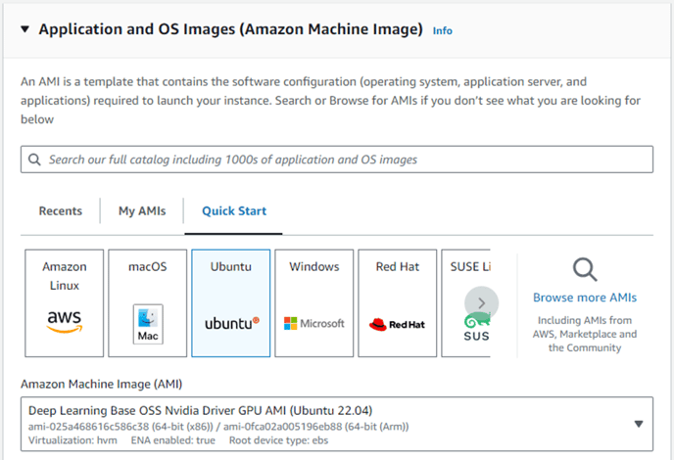674x460 pixels.
Task: Choose the Microsoft Windows logo
Action: (314, 323)
